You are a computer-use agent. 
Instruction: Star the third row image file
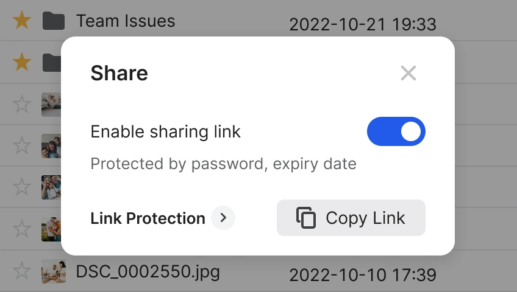pyautogui.click(x=22, y=104)
